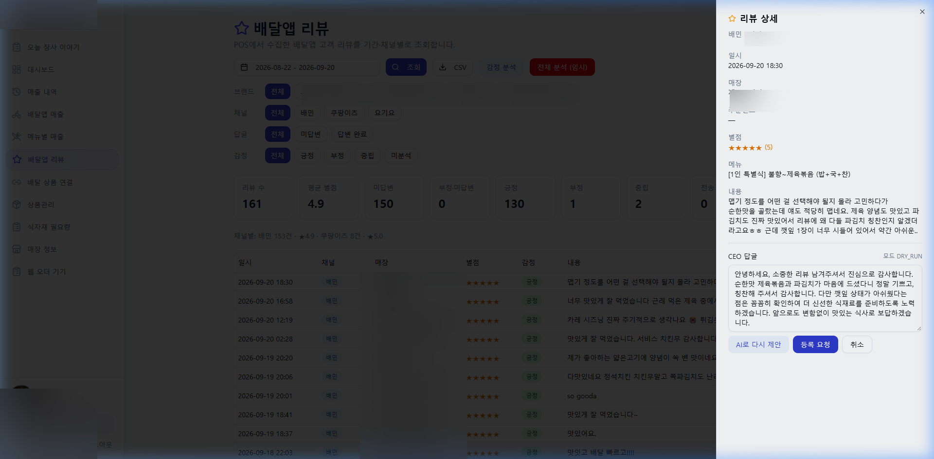The image size is (934, 459).
Task: Open 오늘 장사 이야기 sidebar icon
Action: 17,47
